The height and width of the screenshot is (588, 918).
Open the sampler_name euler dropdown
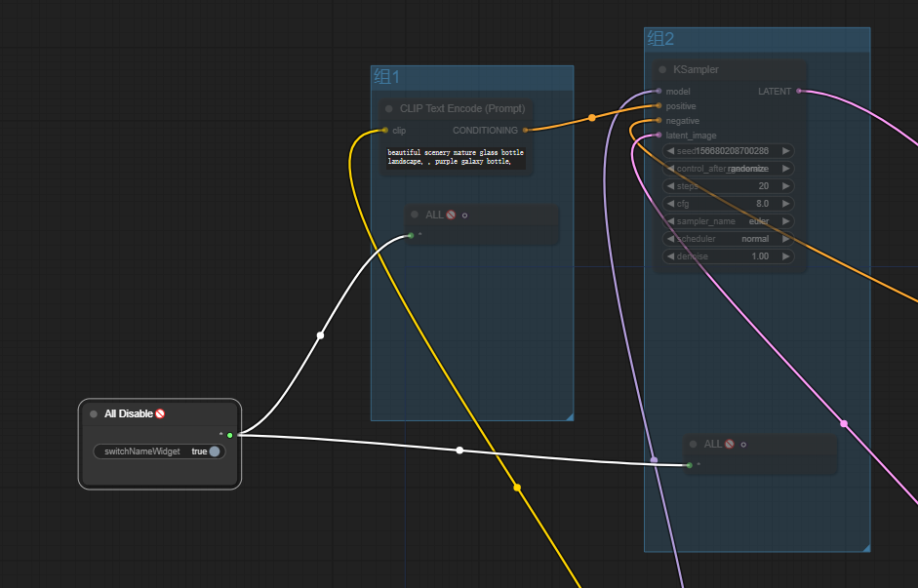(729, 221)
